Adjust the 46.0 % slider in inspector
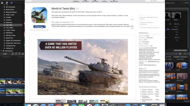Screen dimensions: 190x106 pos(166,37)
